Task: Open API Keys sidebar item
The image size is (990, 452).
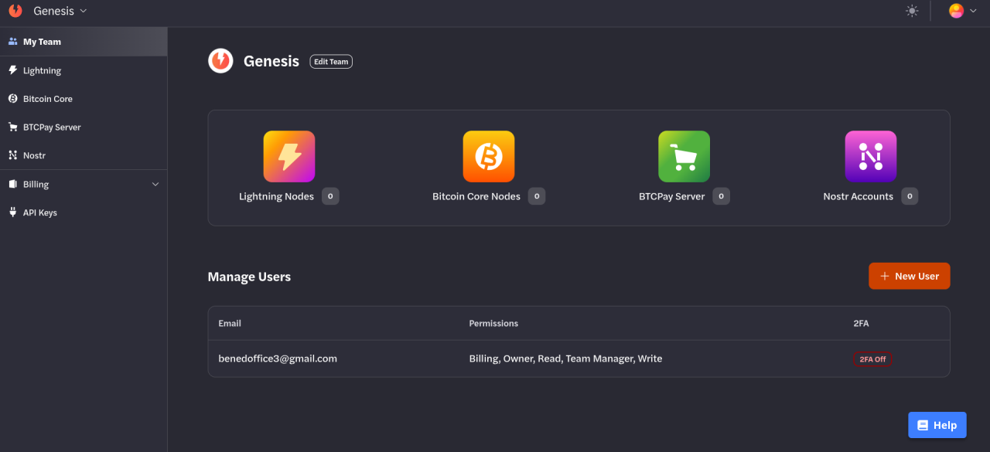Action: (x=84, y=212)
